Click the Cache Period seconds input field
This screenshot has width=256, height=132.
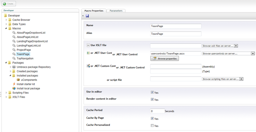tap(157, 111)
